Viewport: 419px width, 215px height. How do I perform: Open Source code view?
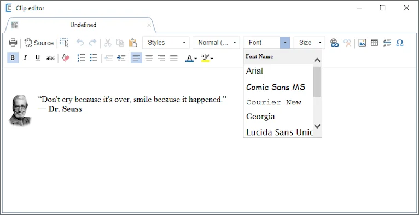39,43
